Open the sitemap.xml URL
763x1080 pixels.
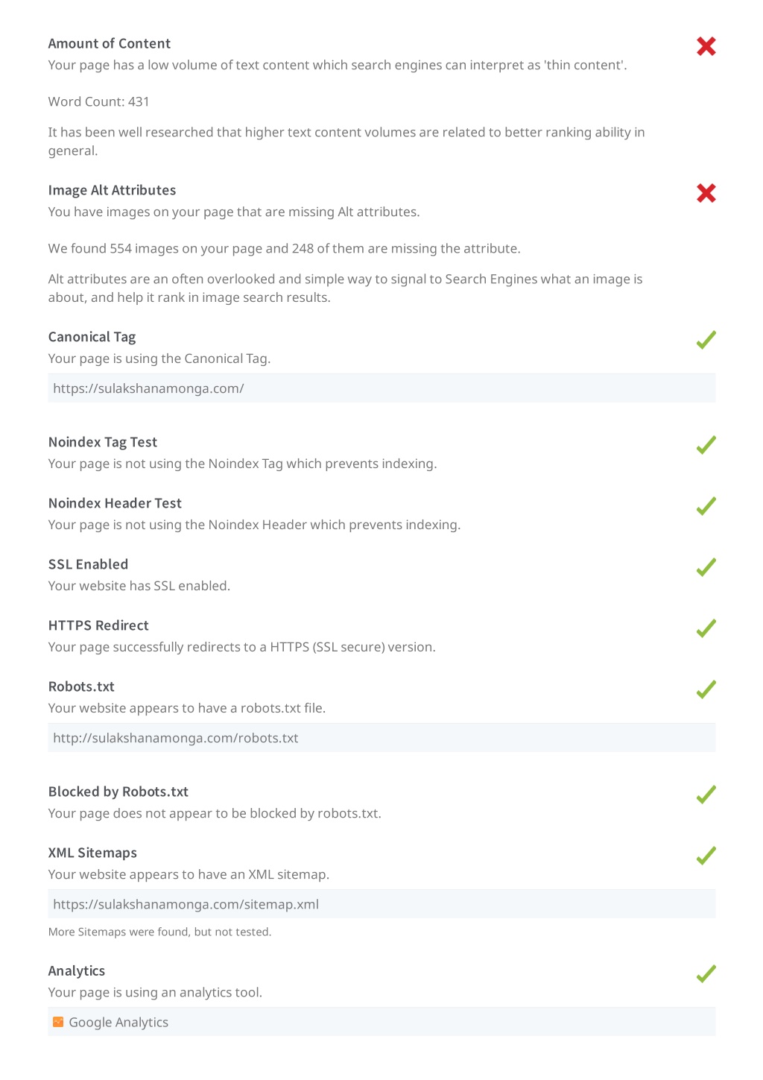(x=186, y=904)
